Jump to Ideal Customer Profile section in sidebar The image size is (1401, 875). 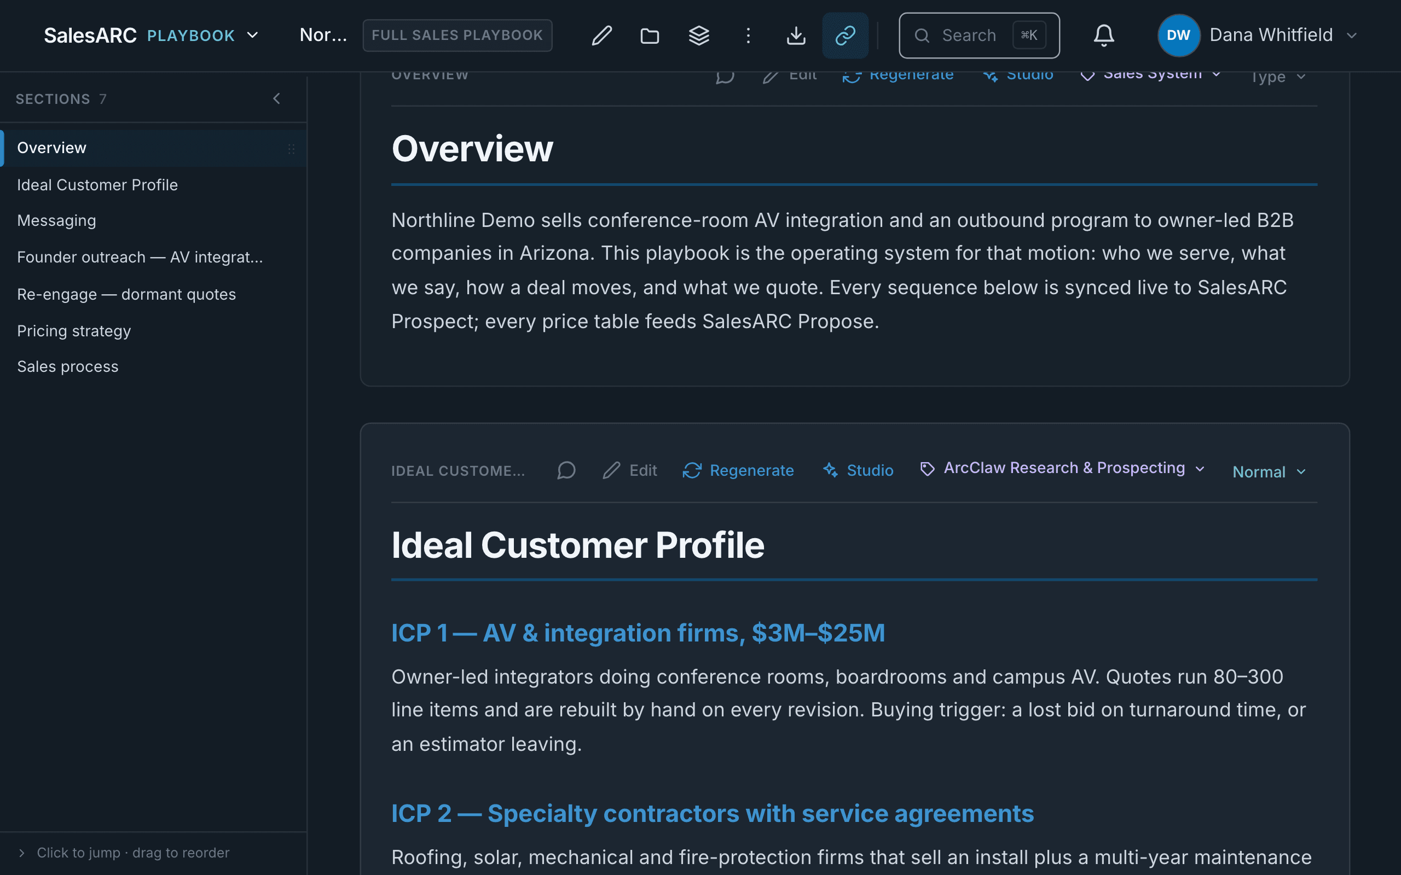pyautogui.click(x=153, y=185)
